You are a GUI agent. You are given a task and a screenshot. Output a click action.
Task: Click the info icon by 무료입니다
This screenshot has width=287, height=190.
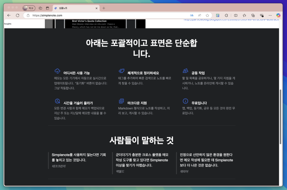click(x=185, y=101)
